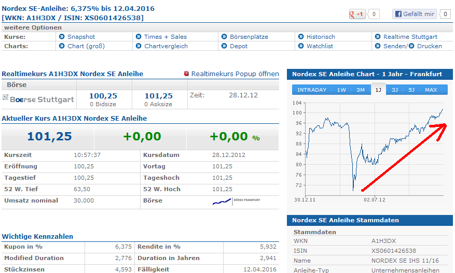Click the Facebook like count bubble

coord(445,14)
